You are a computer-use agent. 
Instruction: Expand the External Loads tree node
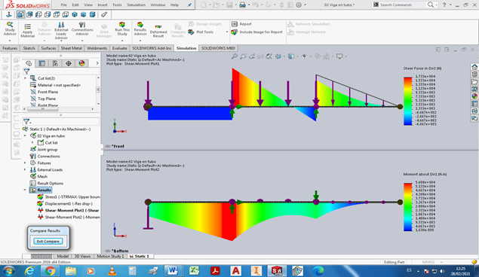click(x=25, y=169)
